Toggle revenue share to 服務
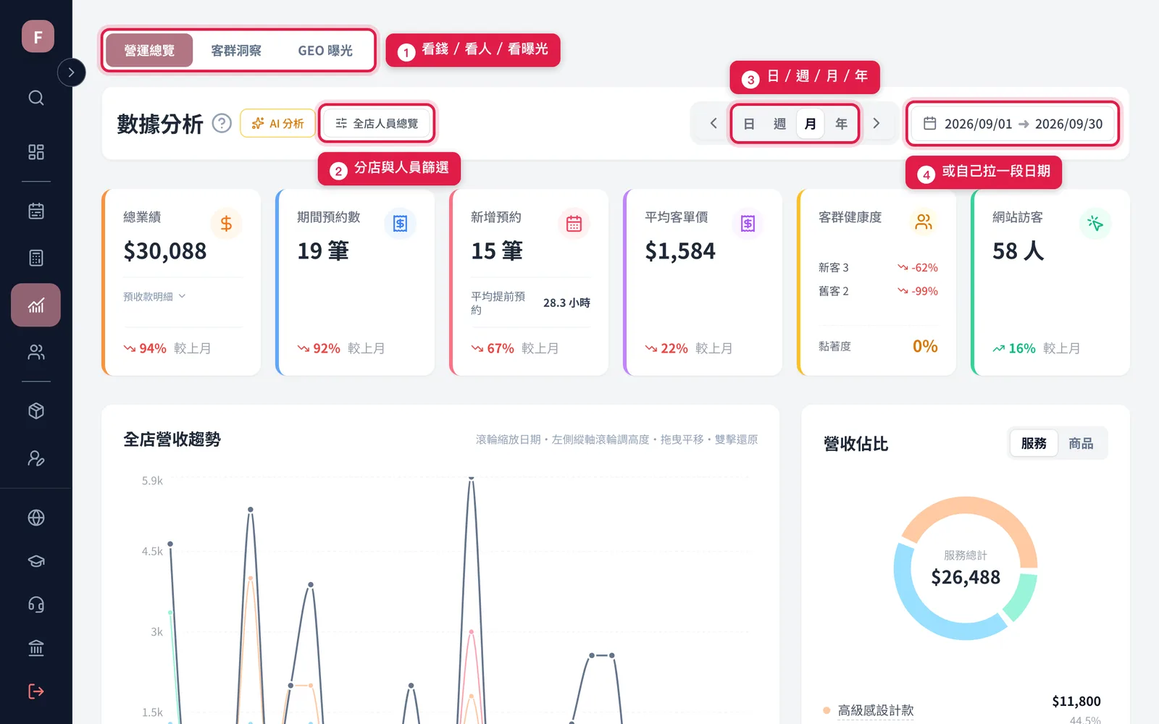The image size is (1159, 724). 1034,443
